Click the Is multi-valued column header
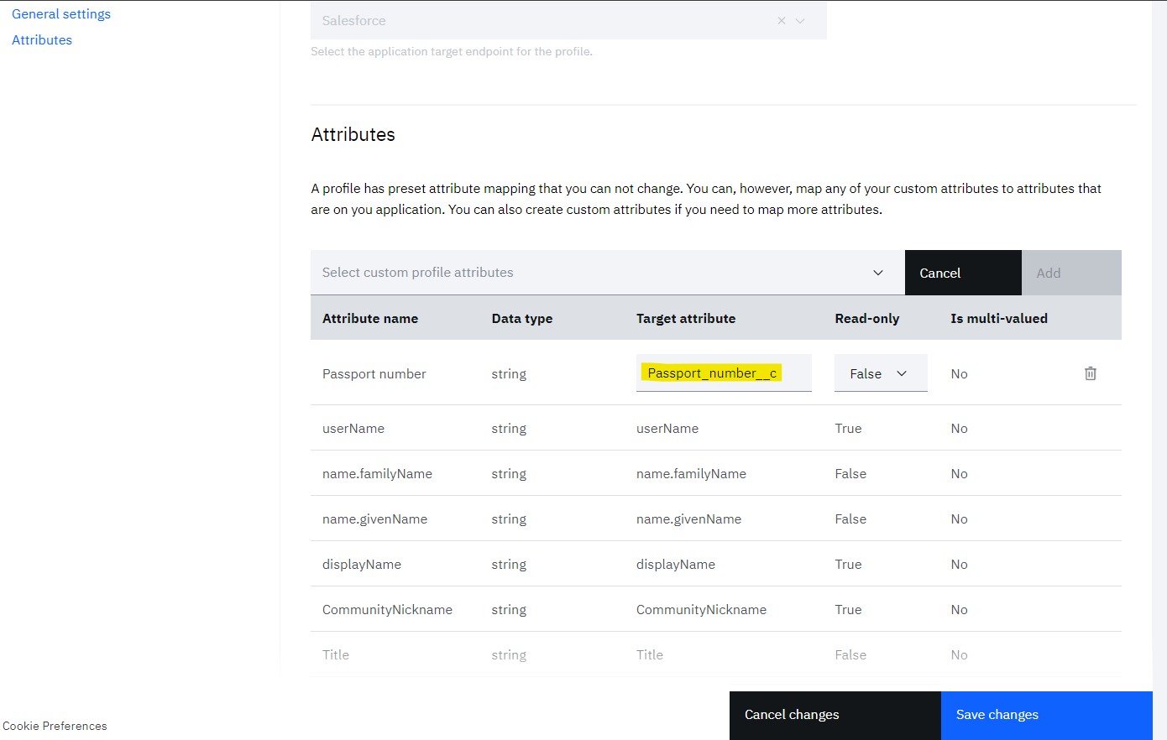Viewport: 1167px width, 740px height. pos(999,319)
